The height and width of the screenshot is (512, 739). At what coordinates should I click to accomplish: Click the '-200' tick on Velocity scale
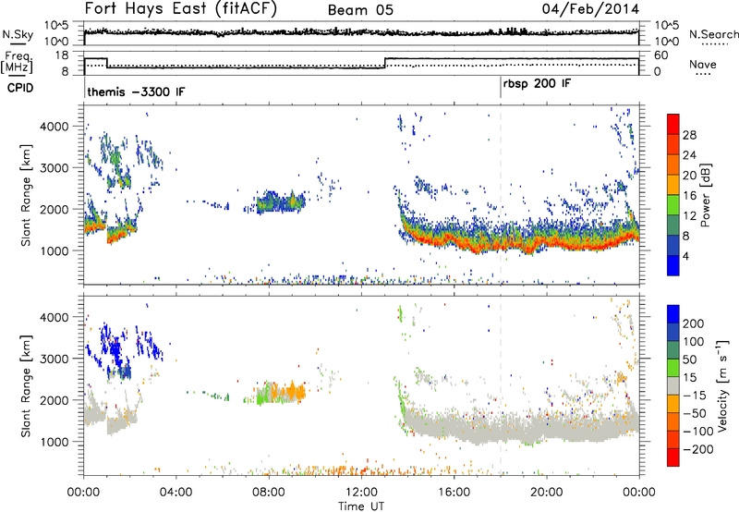click(x=697, y=449)
